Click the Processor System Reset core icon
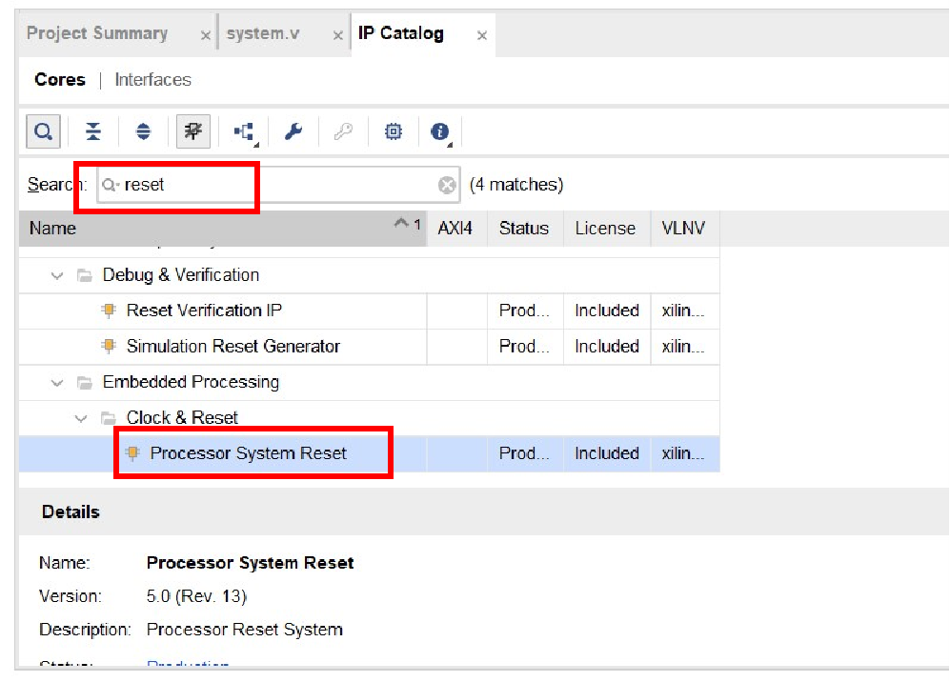 132,453
